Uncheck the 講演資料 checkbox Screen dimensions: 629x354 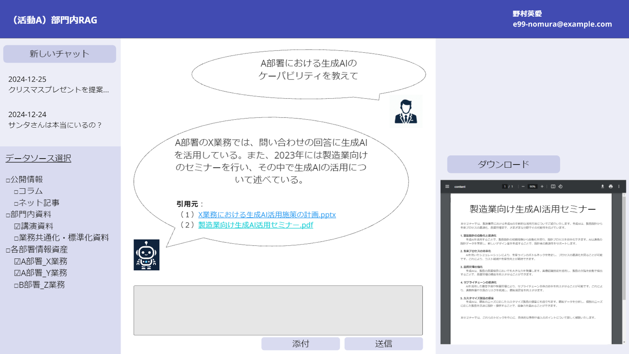pyautogui.click(x=17, y=226)
